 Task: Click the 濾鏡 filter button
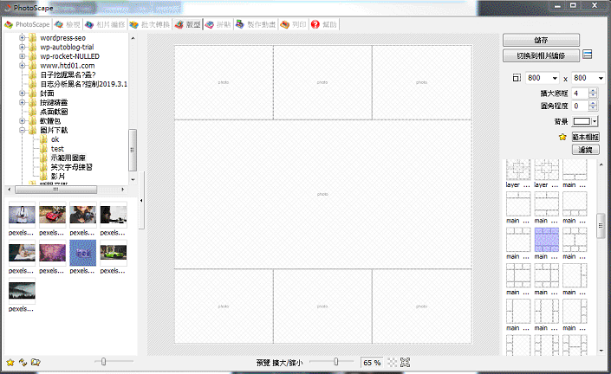[x=585, y=150]
